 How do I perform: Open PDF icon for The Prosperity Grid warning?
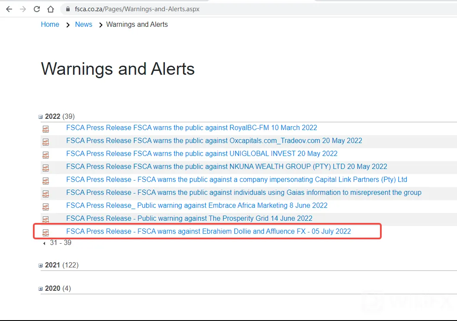point(46,219)
